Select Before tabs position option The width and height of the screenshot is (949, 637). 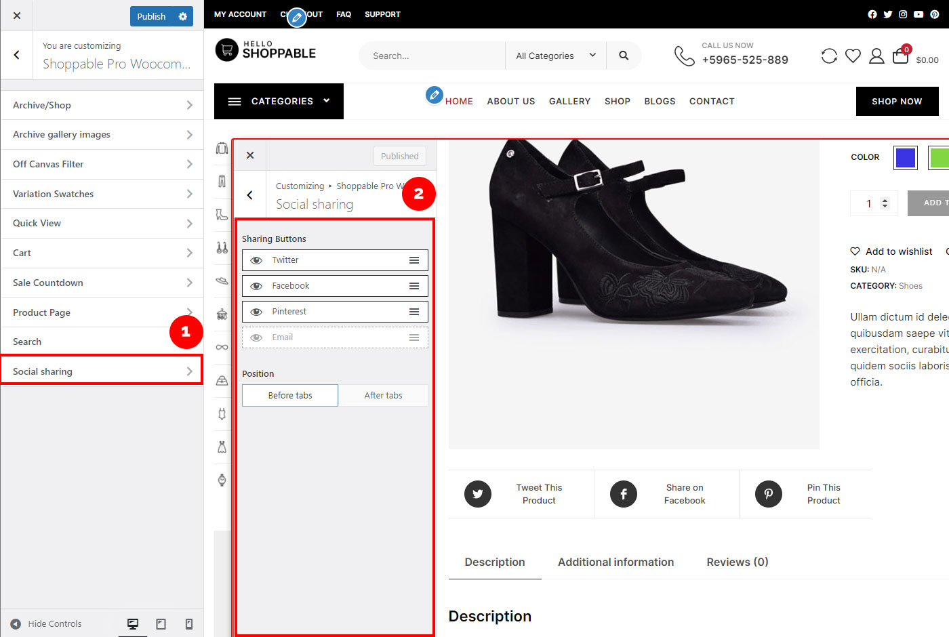[x=290, y=395]
